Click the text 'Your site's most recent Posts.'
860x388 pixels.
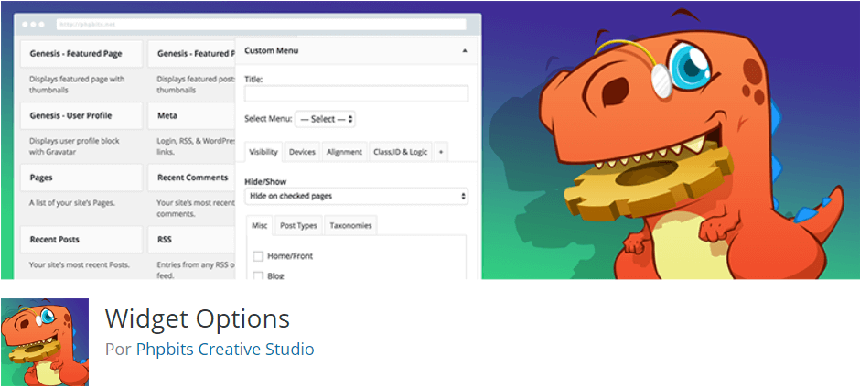pyautogui.click(x=80, y=264)
